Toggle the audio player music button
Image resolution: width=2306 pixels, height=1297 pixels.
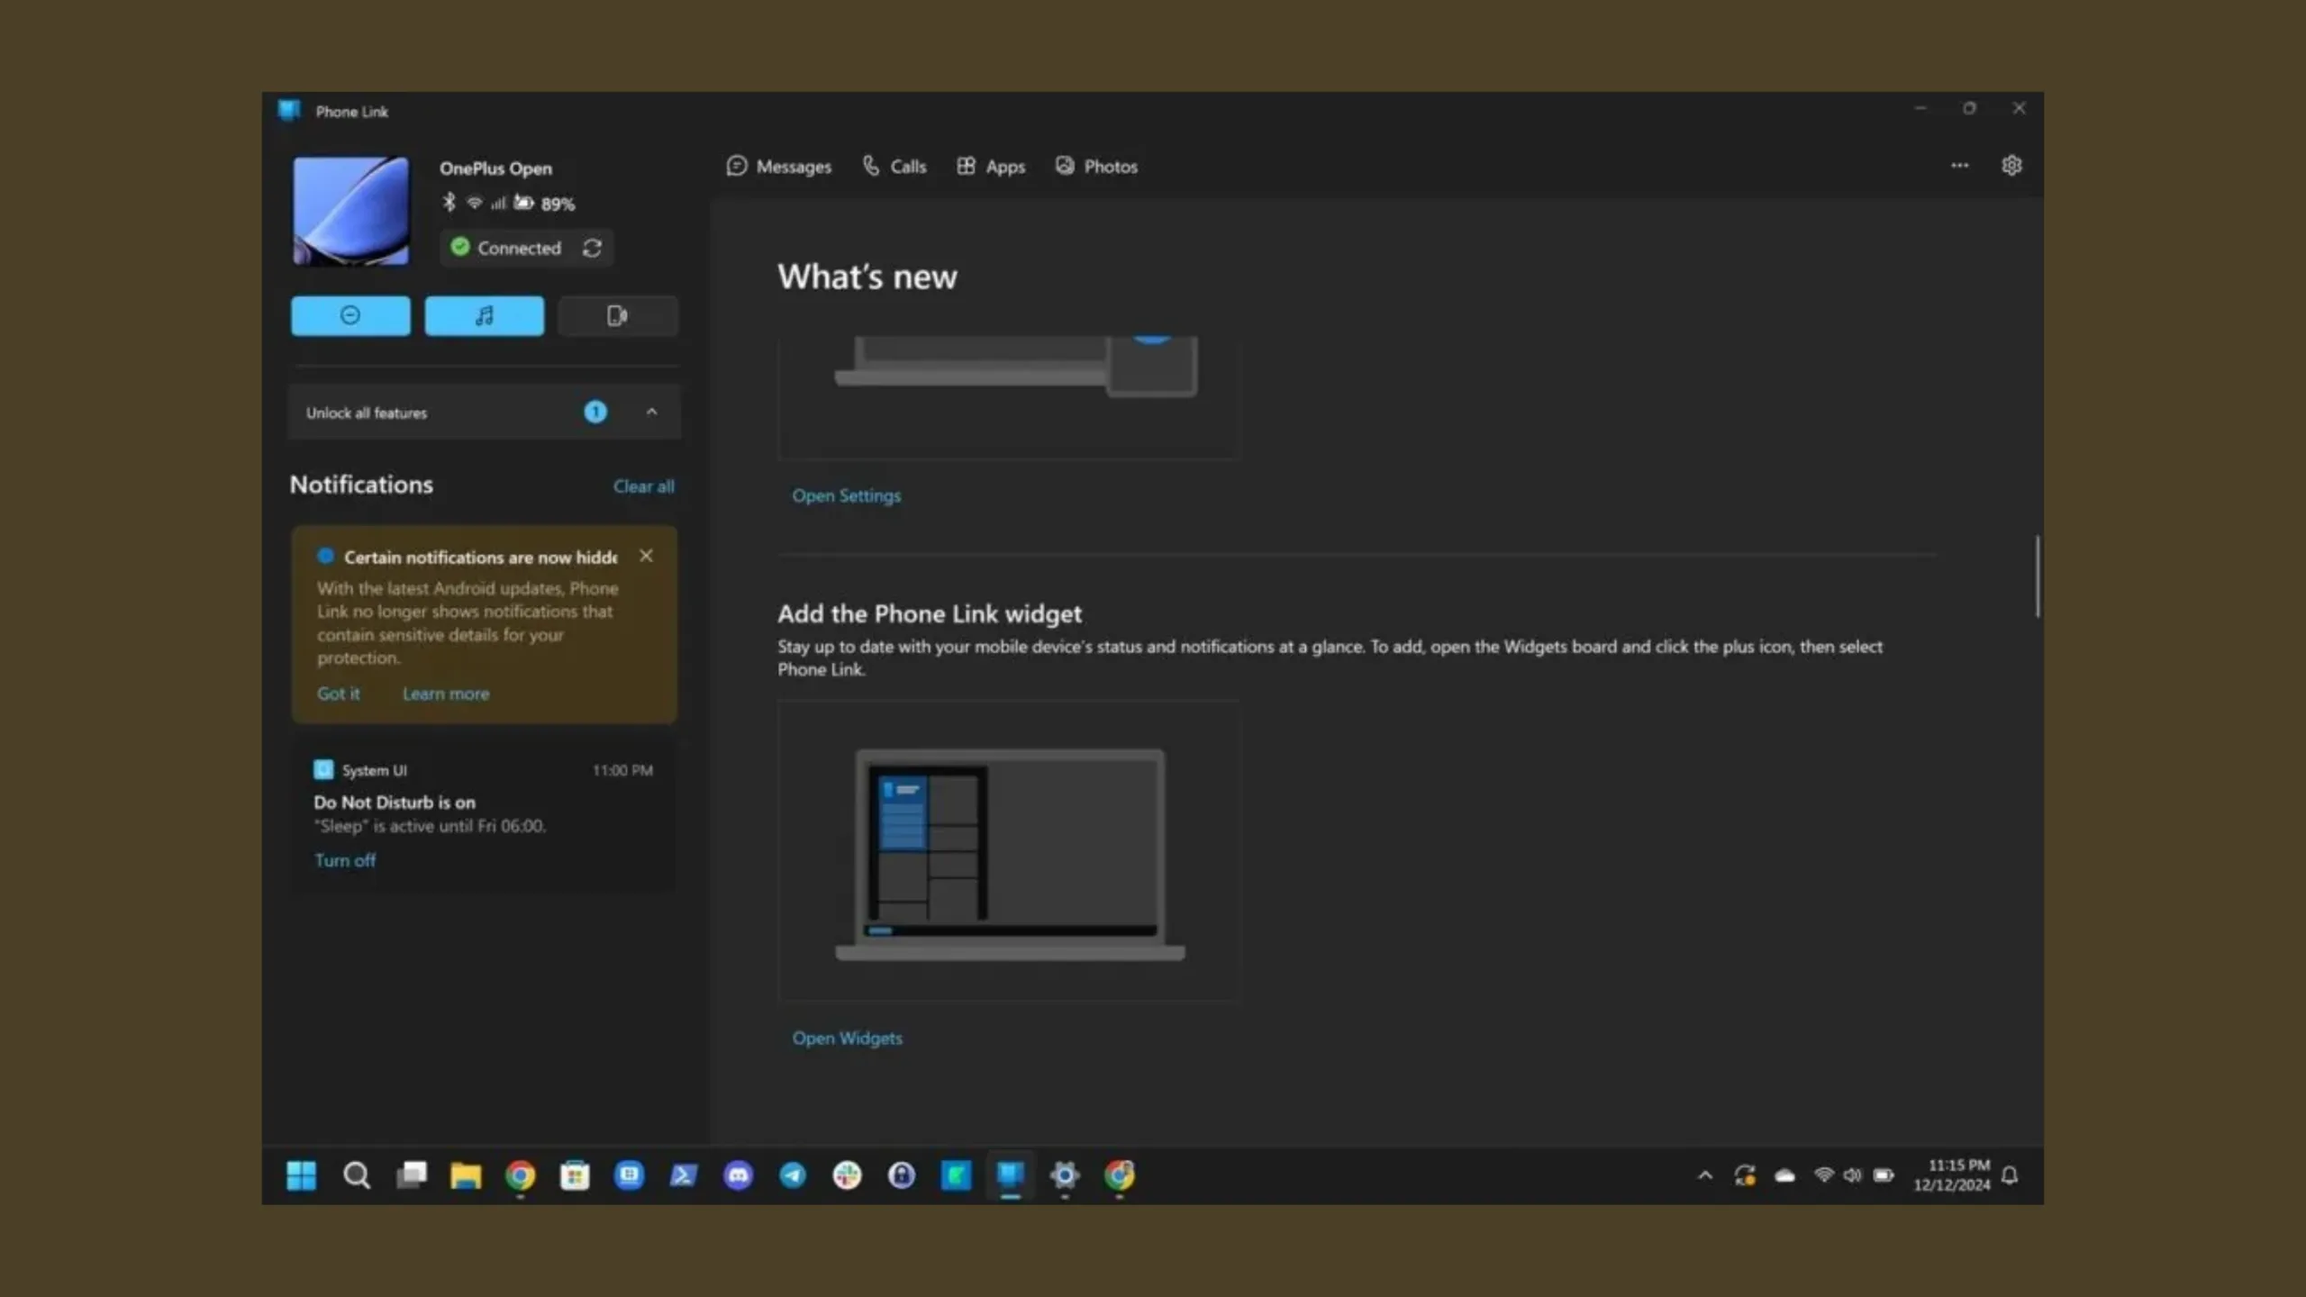[484, 315]
